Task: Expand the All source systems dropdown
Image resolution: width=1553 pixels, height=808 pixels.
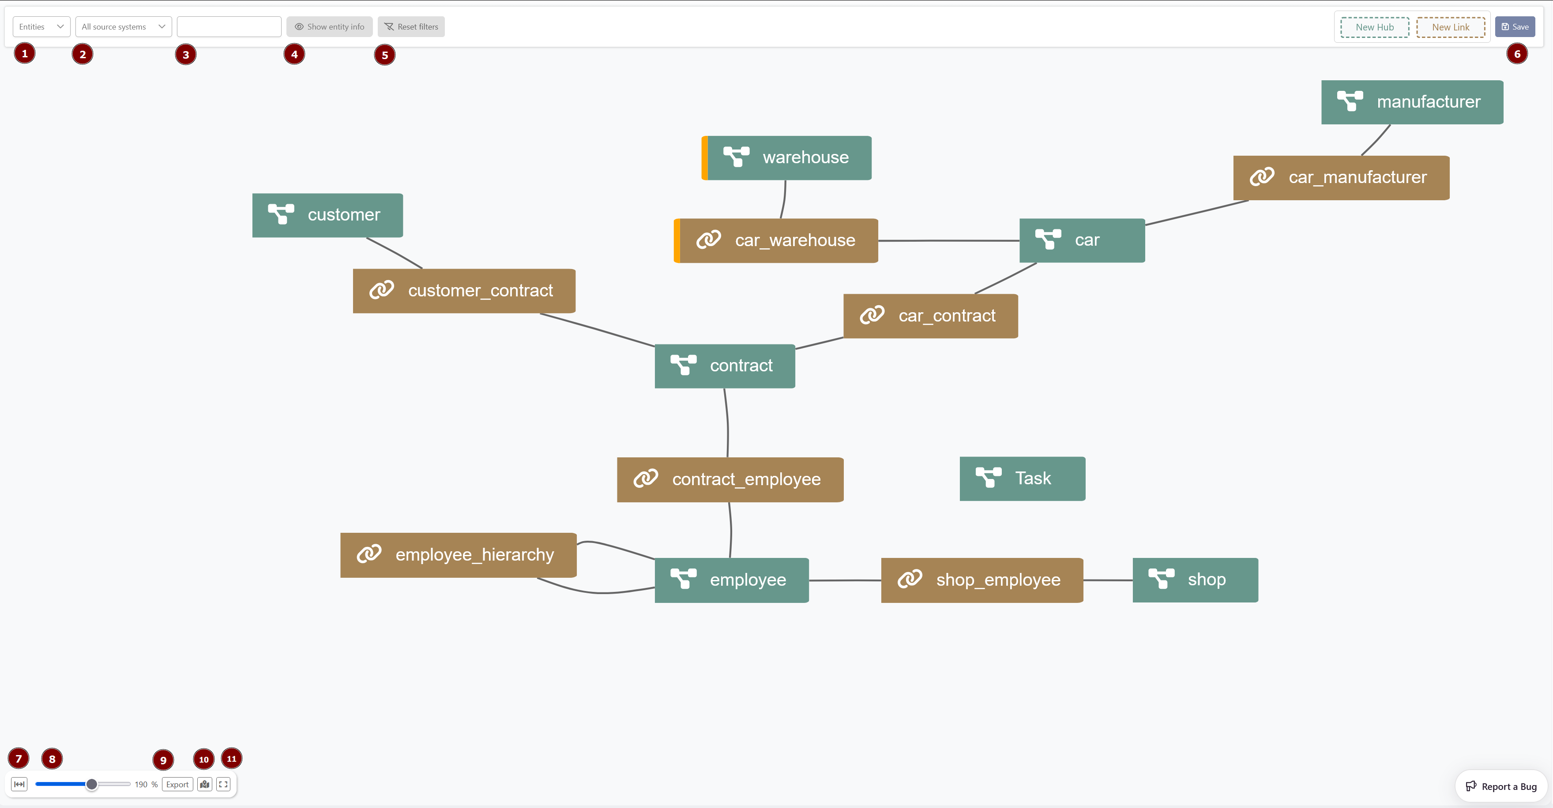Action: pos(124,26)
